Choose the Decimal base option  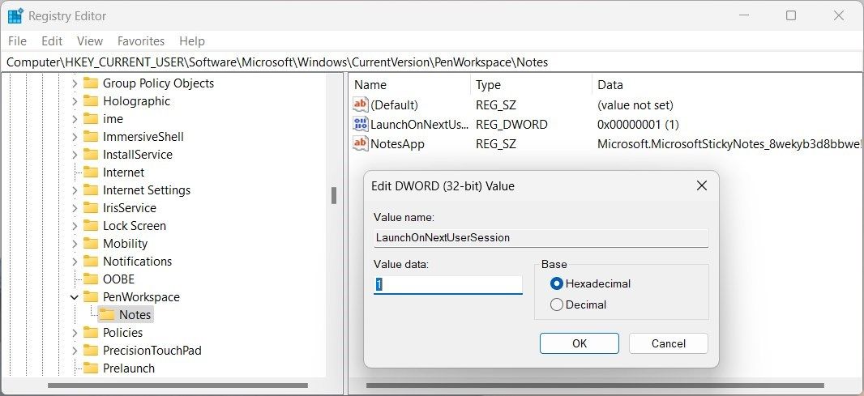[557, 305]
